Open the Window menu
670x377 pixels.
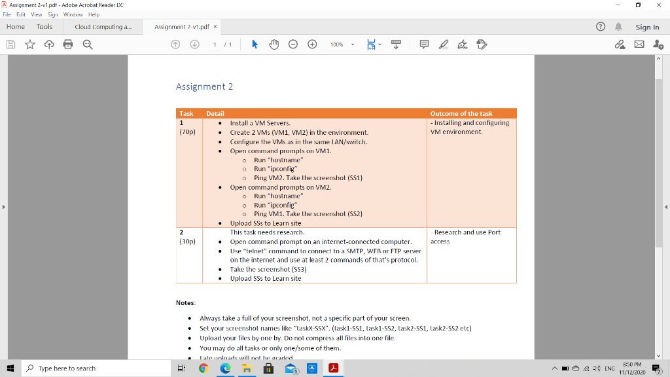click(73, 14)
